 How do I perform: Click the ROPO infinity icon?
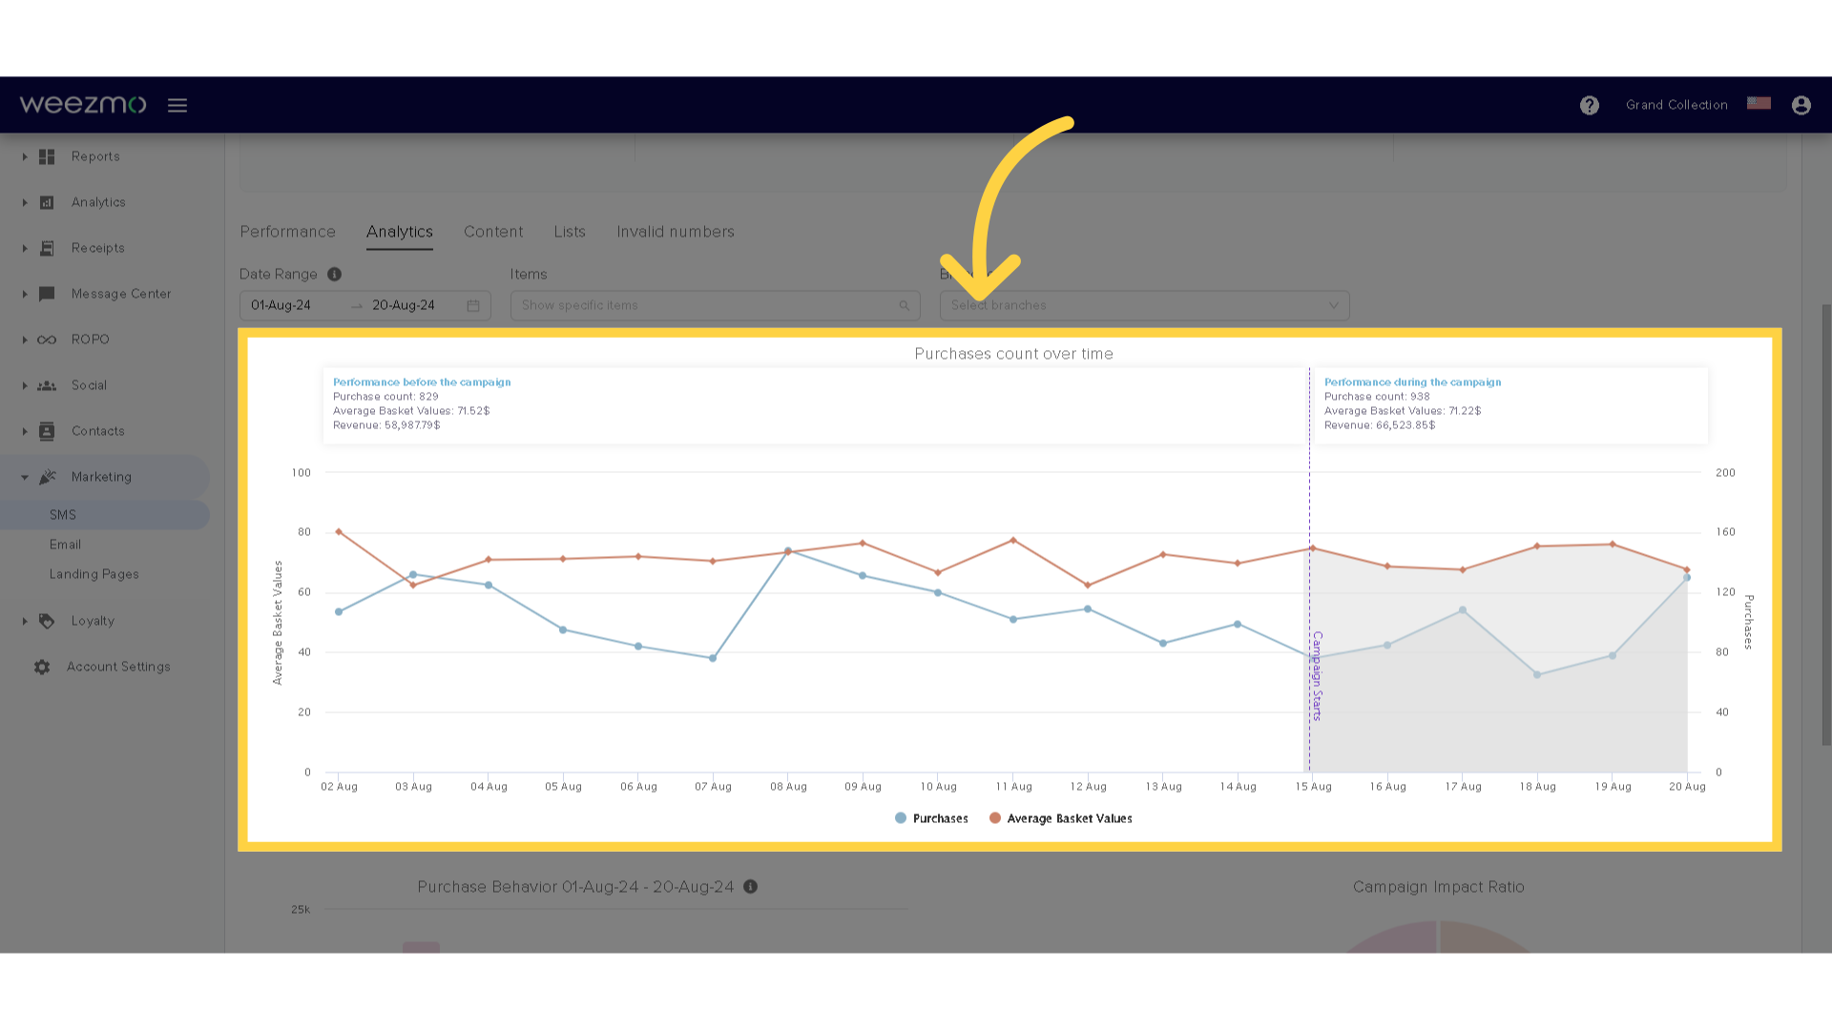pos(47,340)
